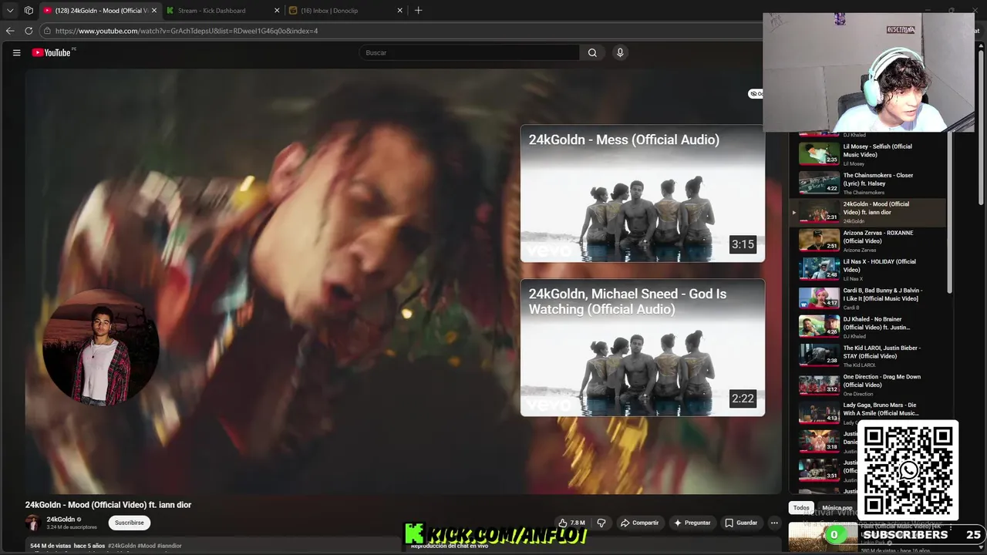
Task: Click the site info lock icon
Action: coord(47,31)
